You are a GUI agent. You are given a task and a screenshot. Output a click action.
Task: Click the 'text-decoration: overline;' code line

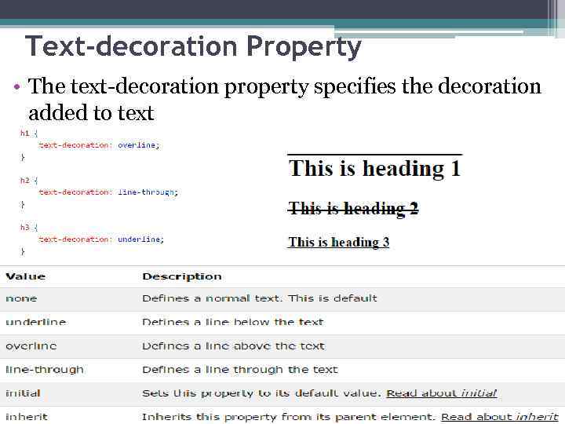point(99,145)
